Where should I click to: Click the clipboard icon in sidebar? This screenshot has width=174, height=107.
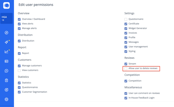tap(6, 80)
